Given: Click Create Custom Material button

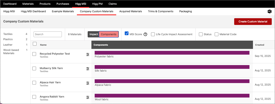Looking at the screenshot, I should (x=253, y=21).
